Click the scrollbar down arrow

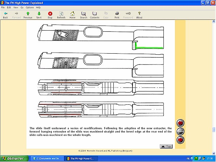213,153
